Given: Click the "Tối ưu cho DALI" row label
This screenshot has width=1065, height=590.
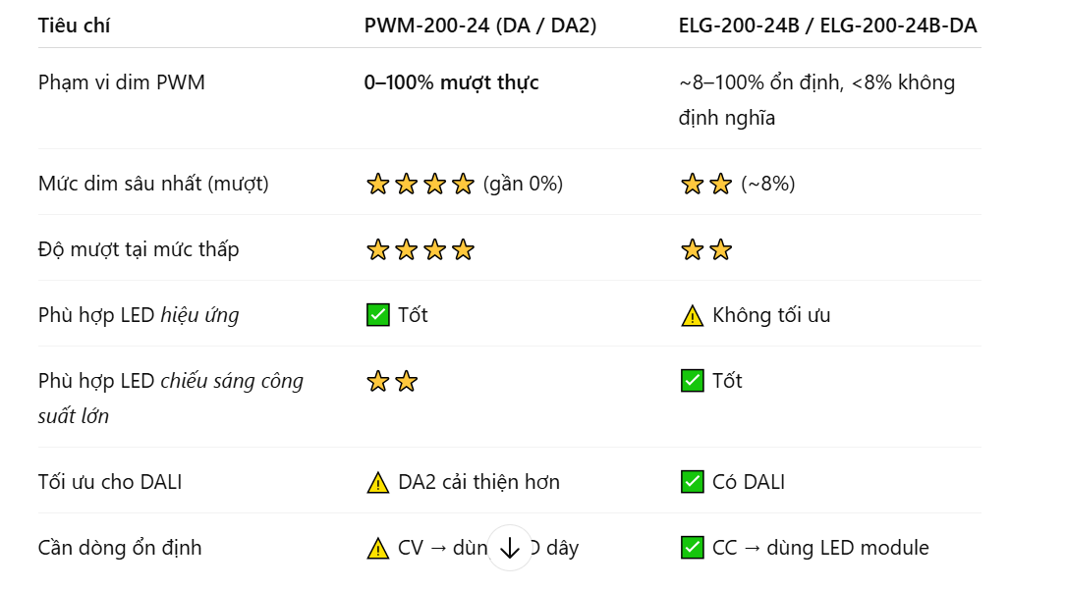Looking at the screenshot, I should (x=110, y=482).
